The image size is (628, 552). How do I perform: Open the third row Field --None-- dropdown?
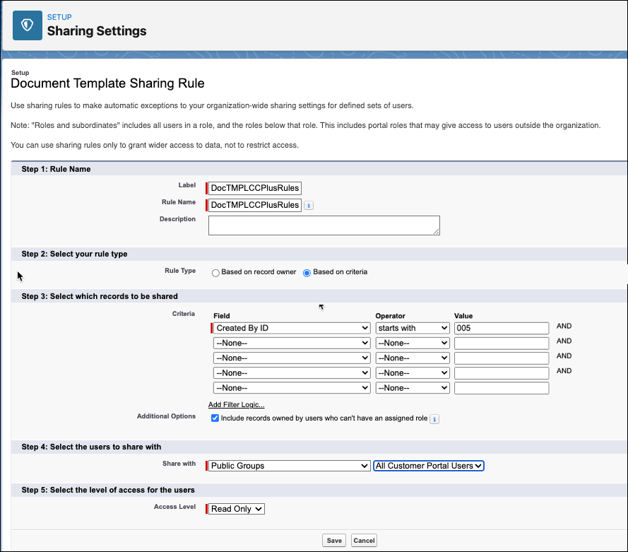(x=292, y=358)
